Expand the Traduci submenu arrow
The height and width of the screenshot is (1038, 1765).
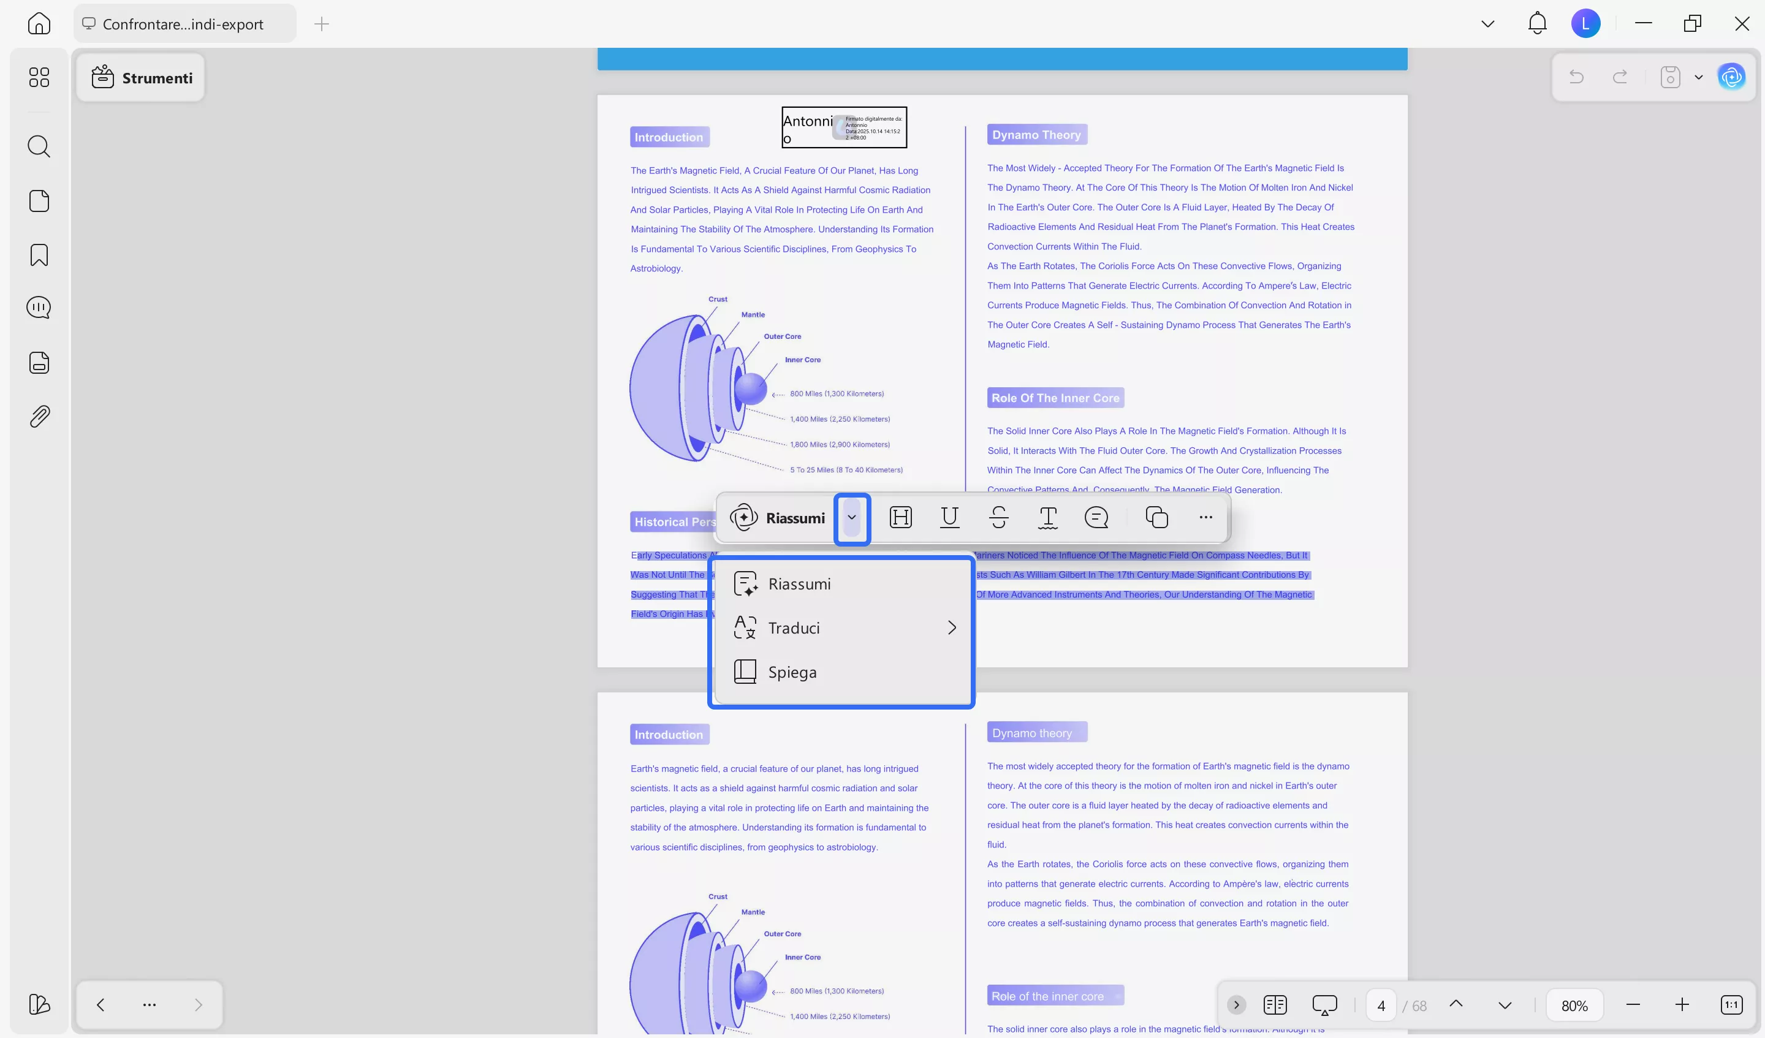tap(951, 627)
